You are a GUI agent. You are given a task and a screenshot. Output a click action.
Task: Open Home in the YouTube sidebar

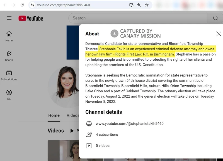(9, 36)
